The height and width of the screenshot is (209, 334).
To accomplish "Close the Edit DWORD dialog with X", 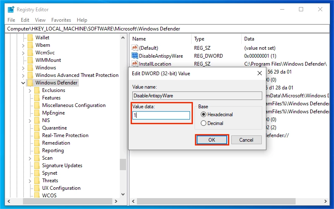I will click(259, 74).
